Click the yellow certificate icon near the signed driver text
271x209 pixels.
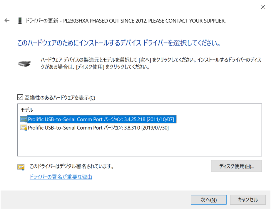point(21,166)
